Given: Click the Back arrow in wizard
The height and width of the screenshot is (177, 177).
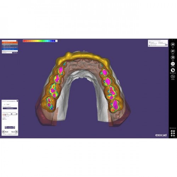Looking at the screenshot, I should point(4,132).
